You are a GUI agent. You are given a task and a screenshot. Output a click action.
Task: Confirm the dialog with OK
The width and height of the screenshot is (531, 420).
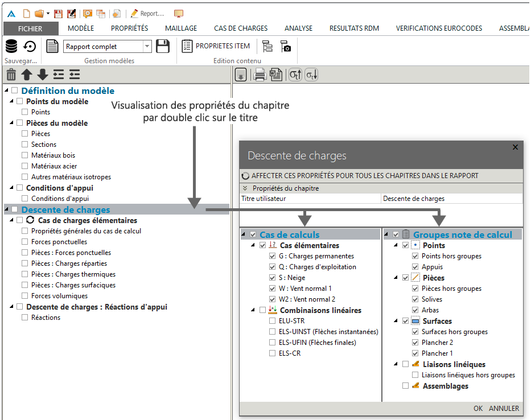click(x=478, y=409)
